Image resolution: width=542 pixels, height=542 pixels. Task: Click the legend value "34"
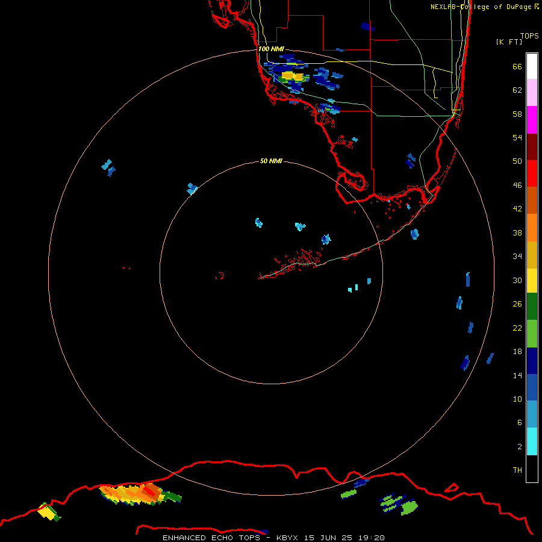(x=517, y=257)
